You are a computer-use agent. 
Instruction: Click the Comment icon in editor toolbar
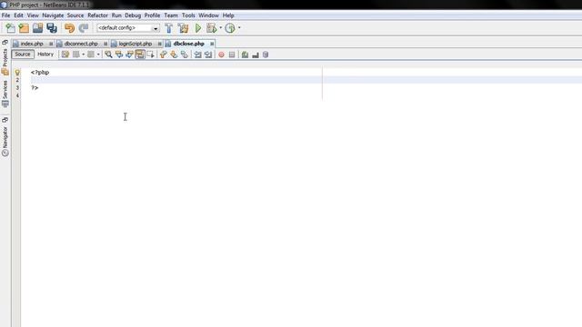click(x=245, y=54)
